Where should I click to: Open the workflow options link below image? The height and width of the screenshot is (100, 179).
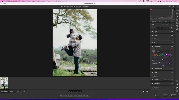[75, 96]
